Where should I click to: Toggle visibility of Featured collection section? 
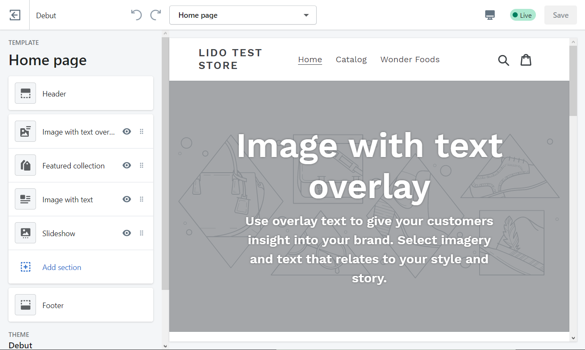[127, 165]
